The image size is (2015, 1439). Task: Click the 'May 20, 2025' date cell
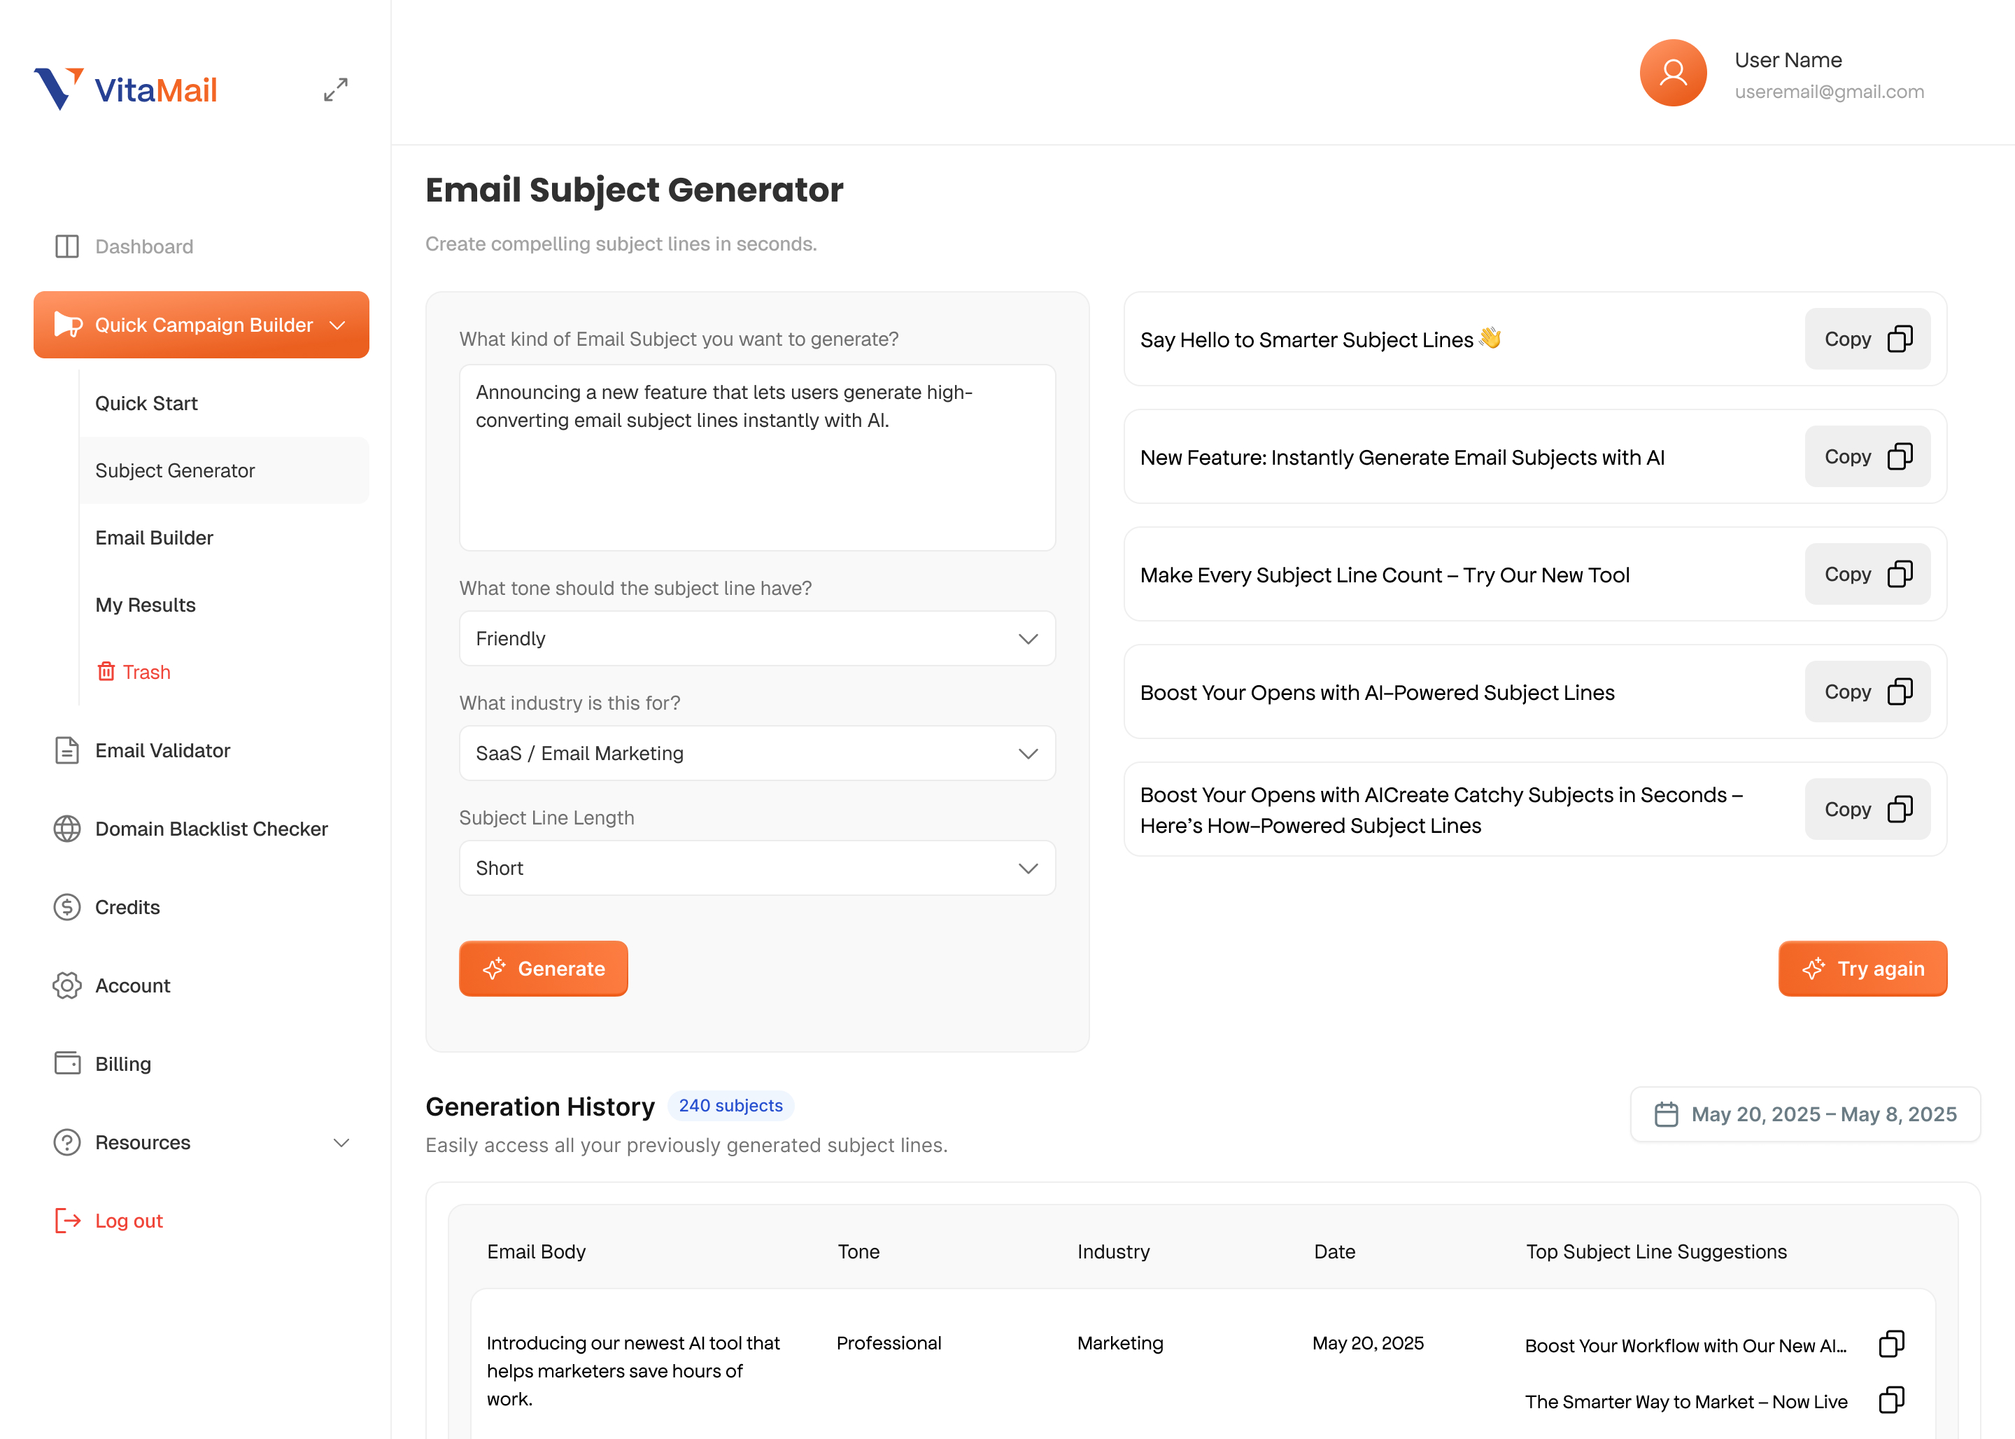click(x=1368, y=1342)
